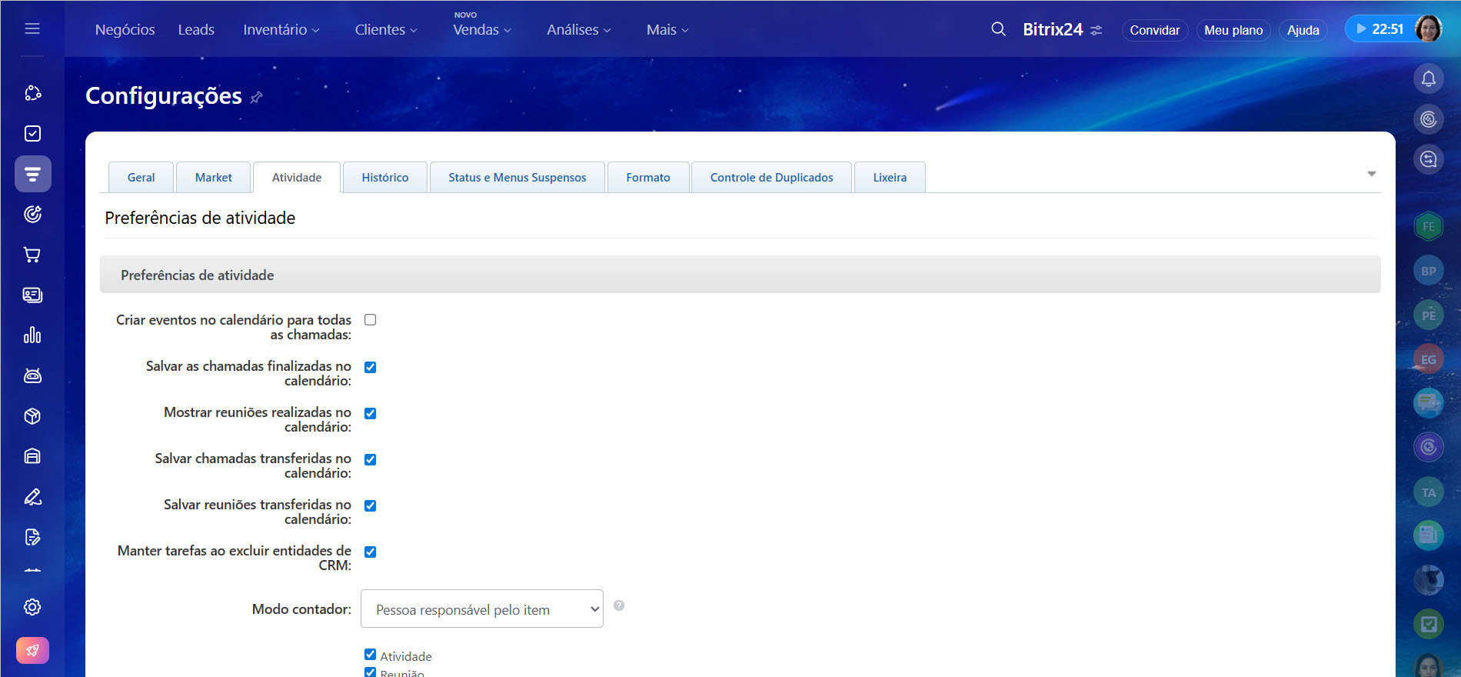Open the tasks checkmark icon in the sidebar
The image size is (1461, 677).
pos(32,134)
